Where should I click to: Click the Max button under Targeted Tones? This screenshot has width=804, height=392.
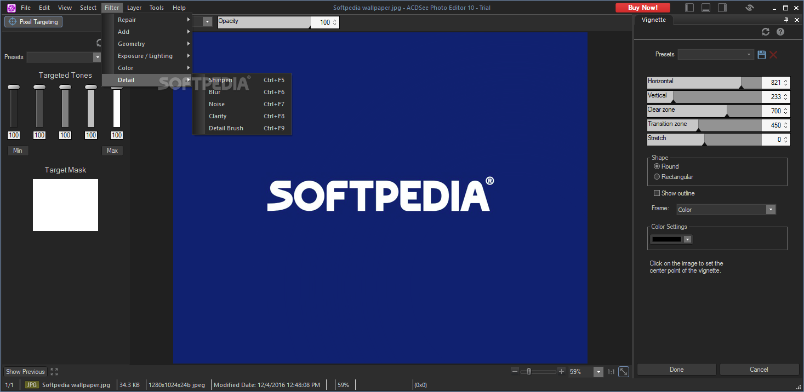point(112,151)
